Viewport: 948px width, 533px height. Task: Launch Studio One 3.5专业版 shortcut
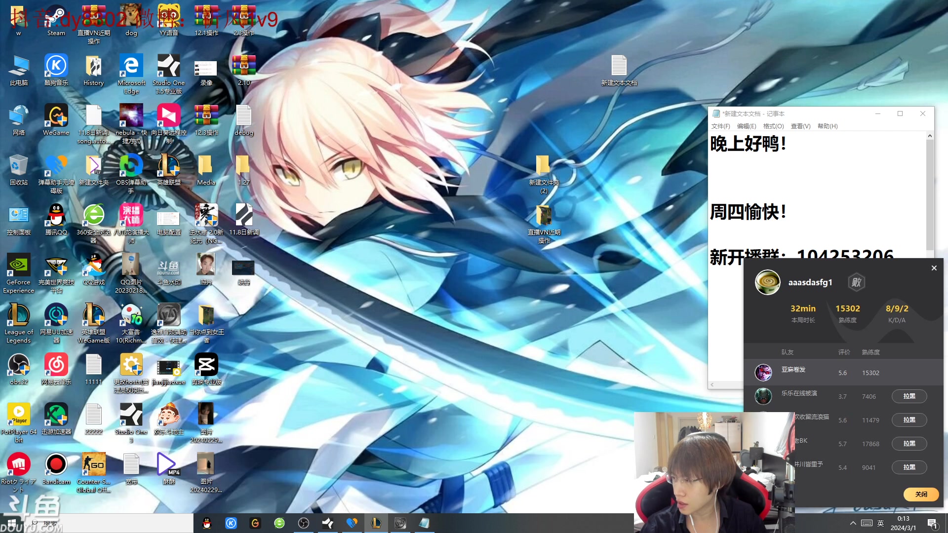[169, 74]
